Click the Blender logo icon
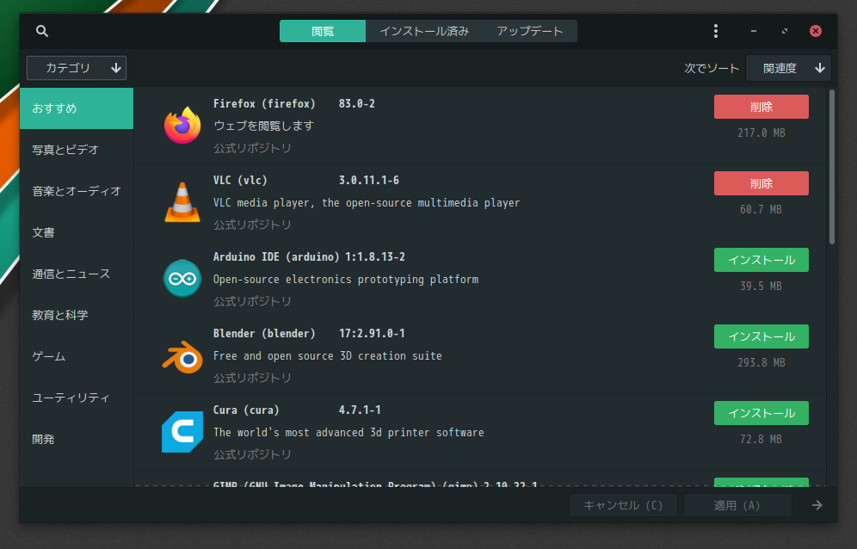Viewport: 857px width, 549px height. pos(182,356)
